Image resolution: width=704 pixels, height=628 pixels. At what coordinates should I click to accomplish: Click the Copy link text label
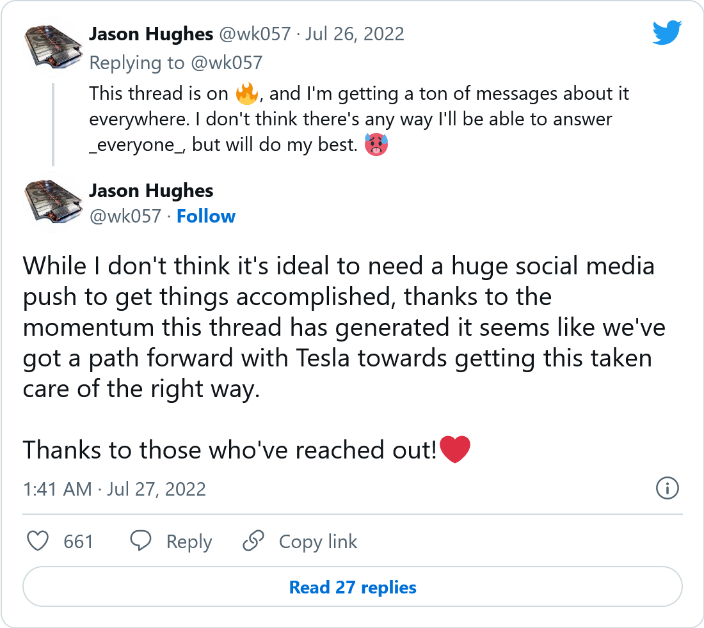click(x=318, y=542)
